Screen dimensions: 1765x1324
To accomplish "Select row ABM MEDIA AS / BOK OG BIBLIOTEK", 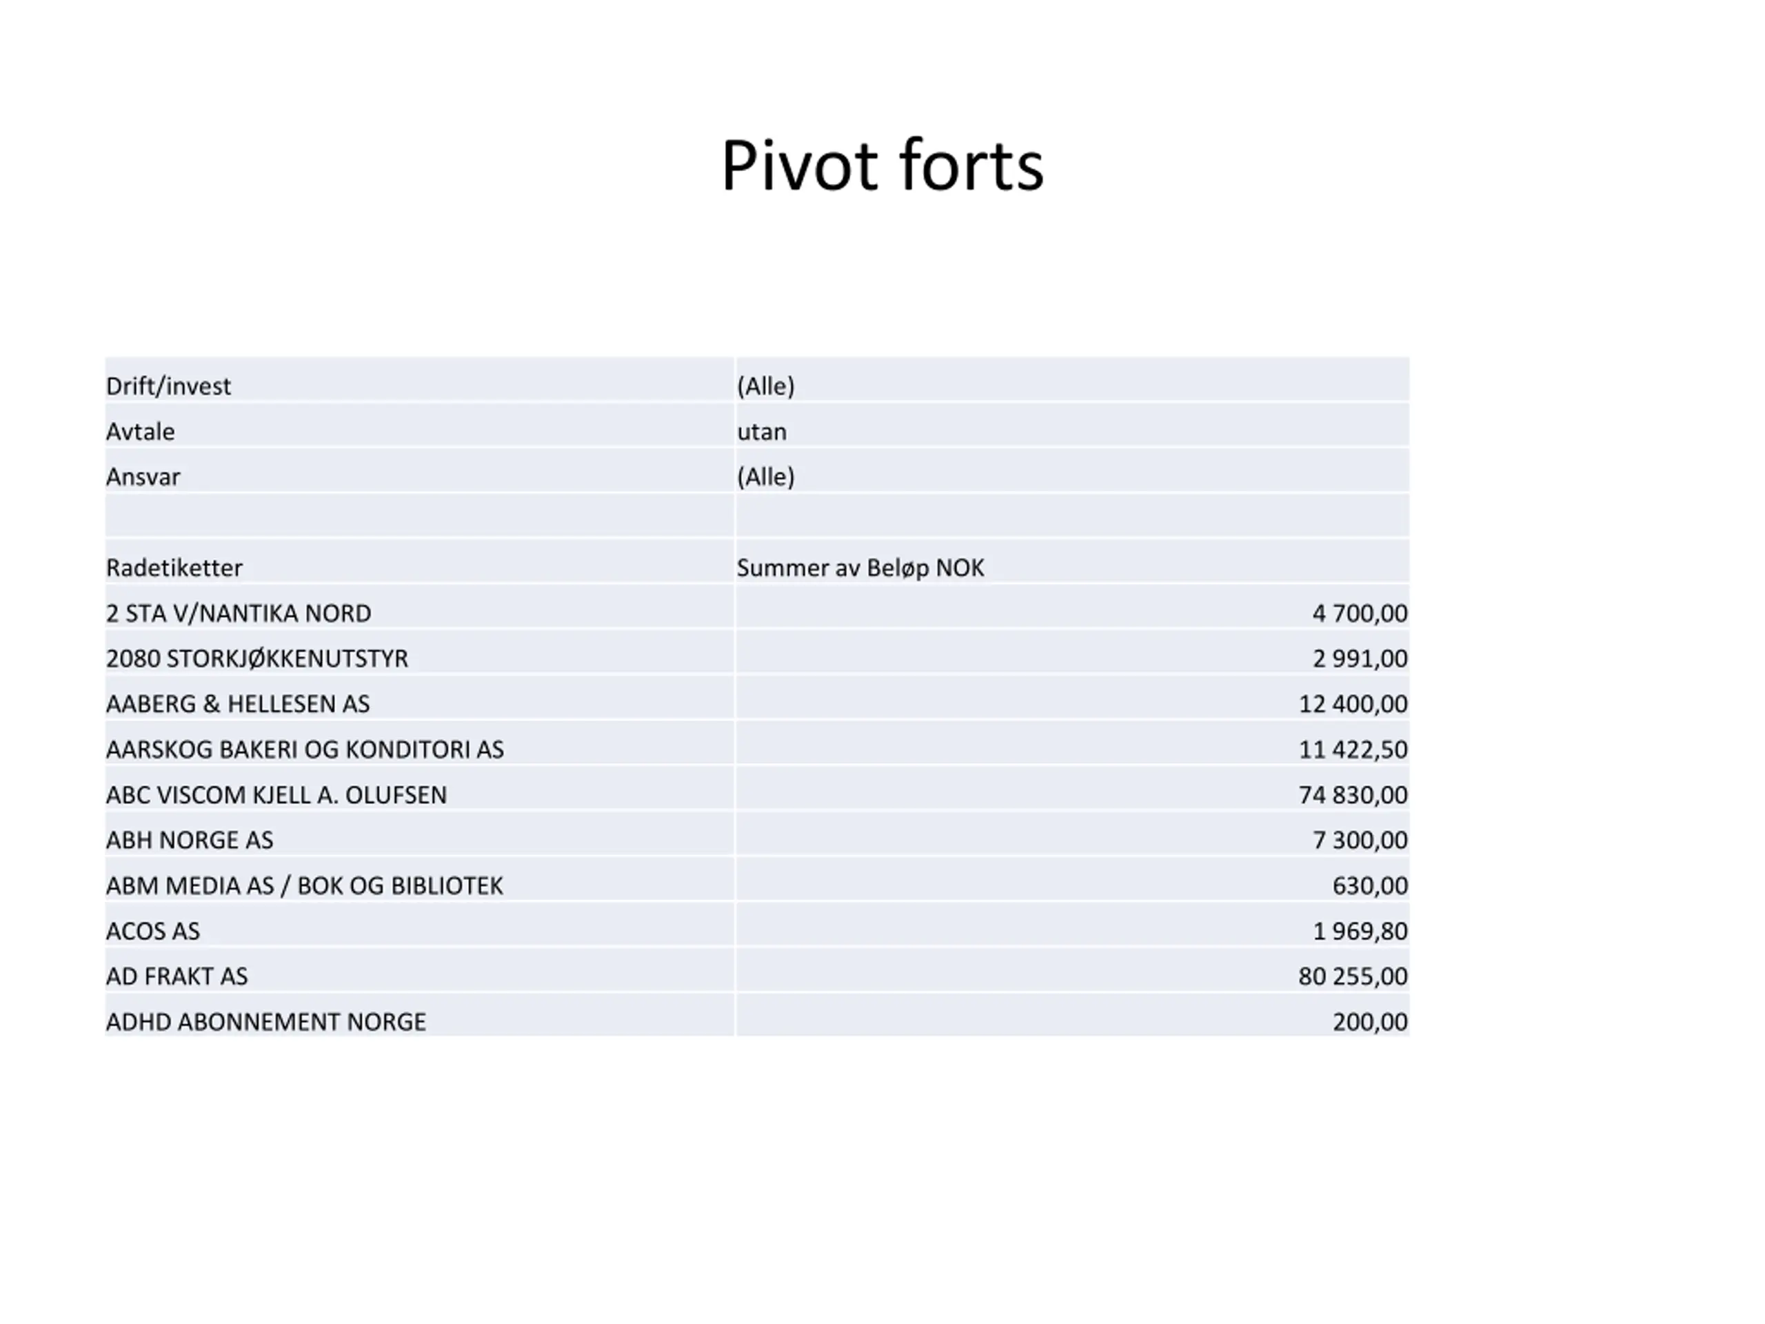I will (757, 886).
